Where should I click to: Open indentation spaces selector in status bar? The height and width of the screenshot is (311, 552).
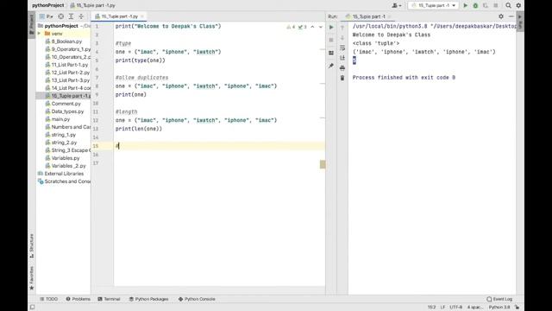click(475, 308)
